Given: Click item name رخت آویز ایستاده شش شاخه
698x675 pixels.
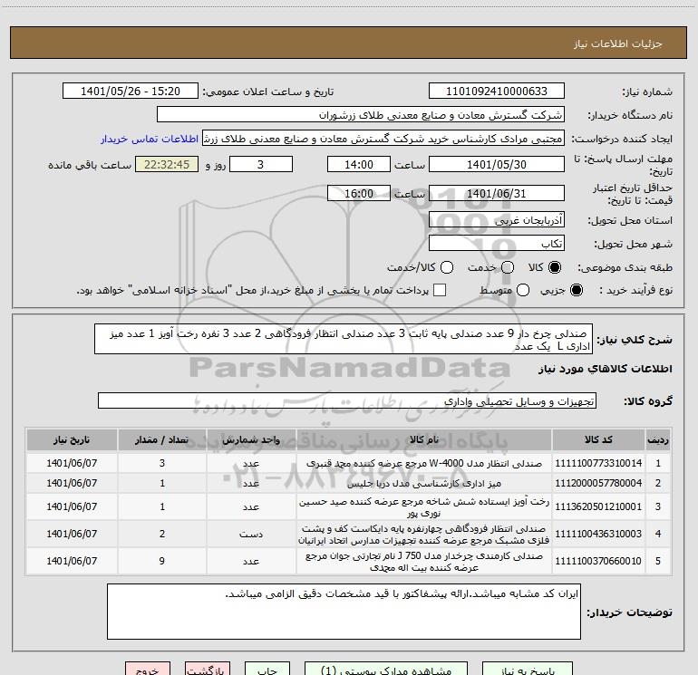Looking at the screenshot, I should click(424, 507).
